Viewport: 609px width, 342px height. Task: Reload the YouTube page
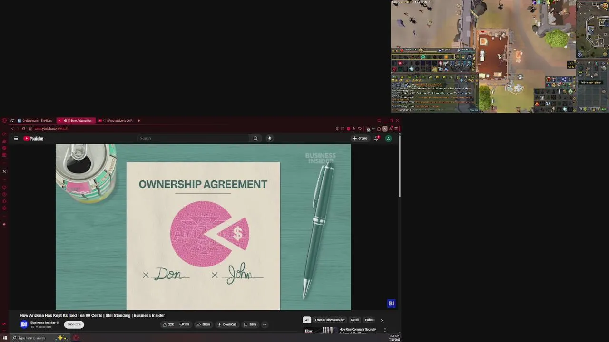click(x=23, y=129)
